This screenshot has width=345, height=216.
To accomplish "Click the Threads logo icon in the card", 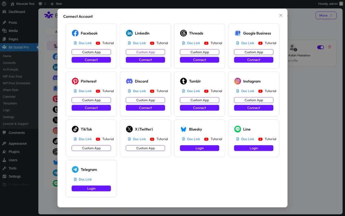I will click(183, 33).
